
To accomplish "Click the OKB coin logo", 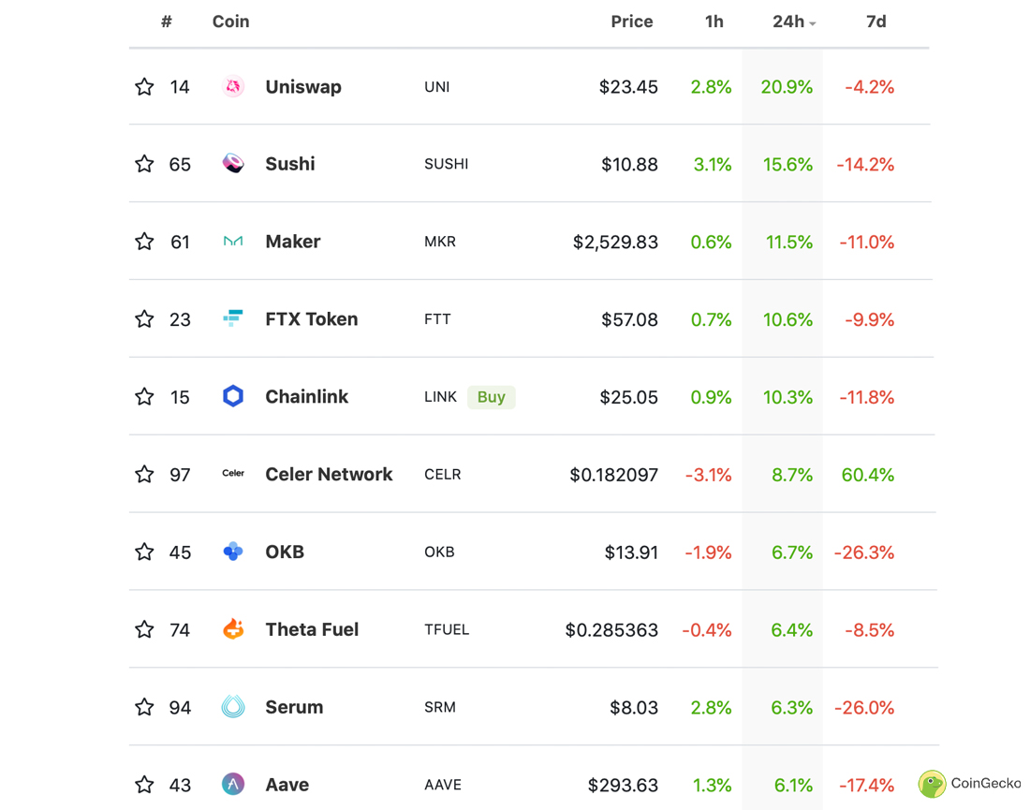I will pos(233,552).
